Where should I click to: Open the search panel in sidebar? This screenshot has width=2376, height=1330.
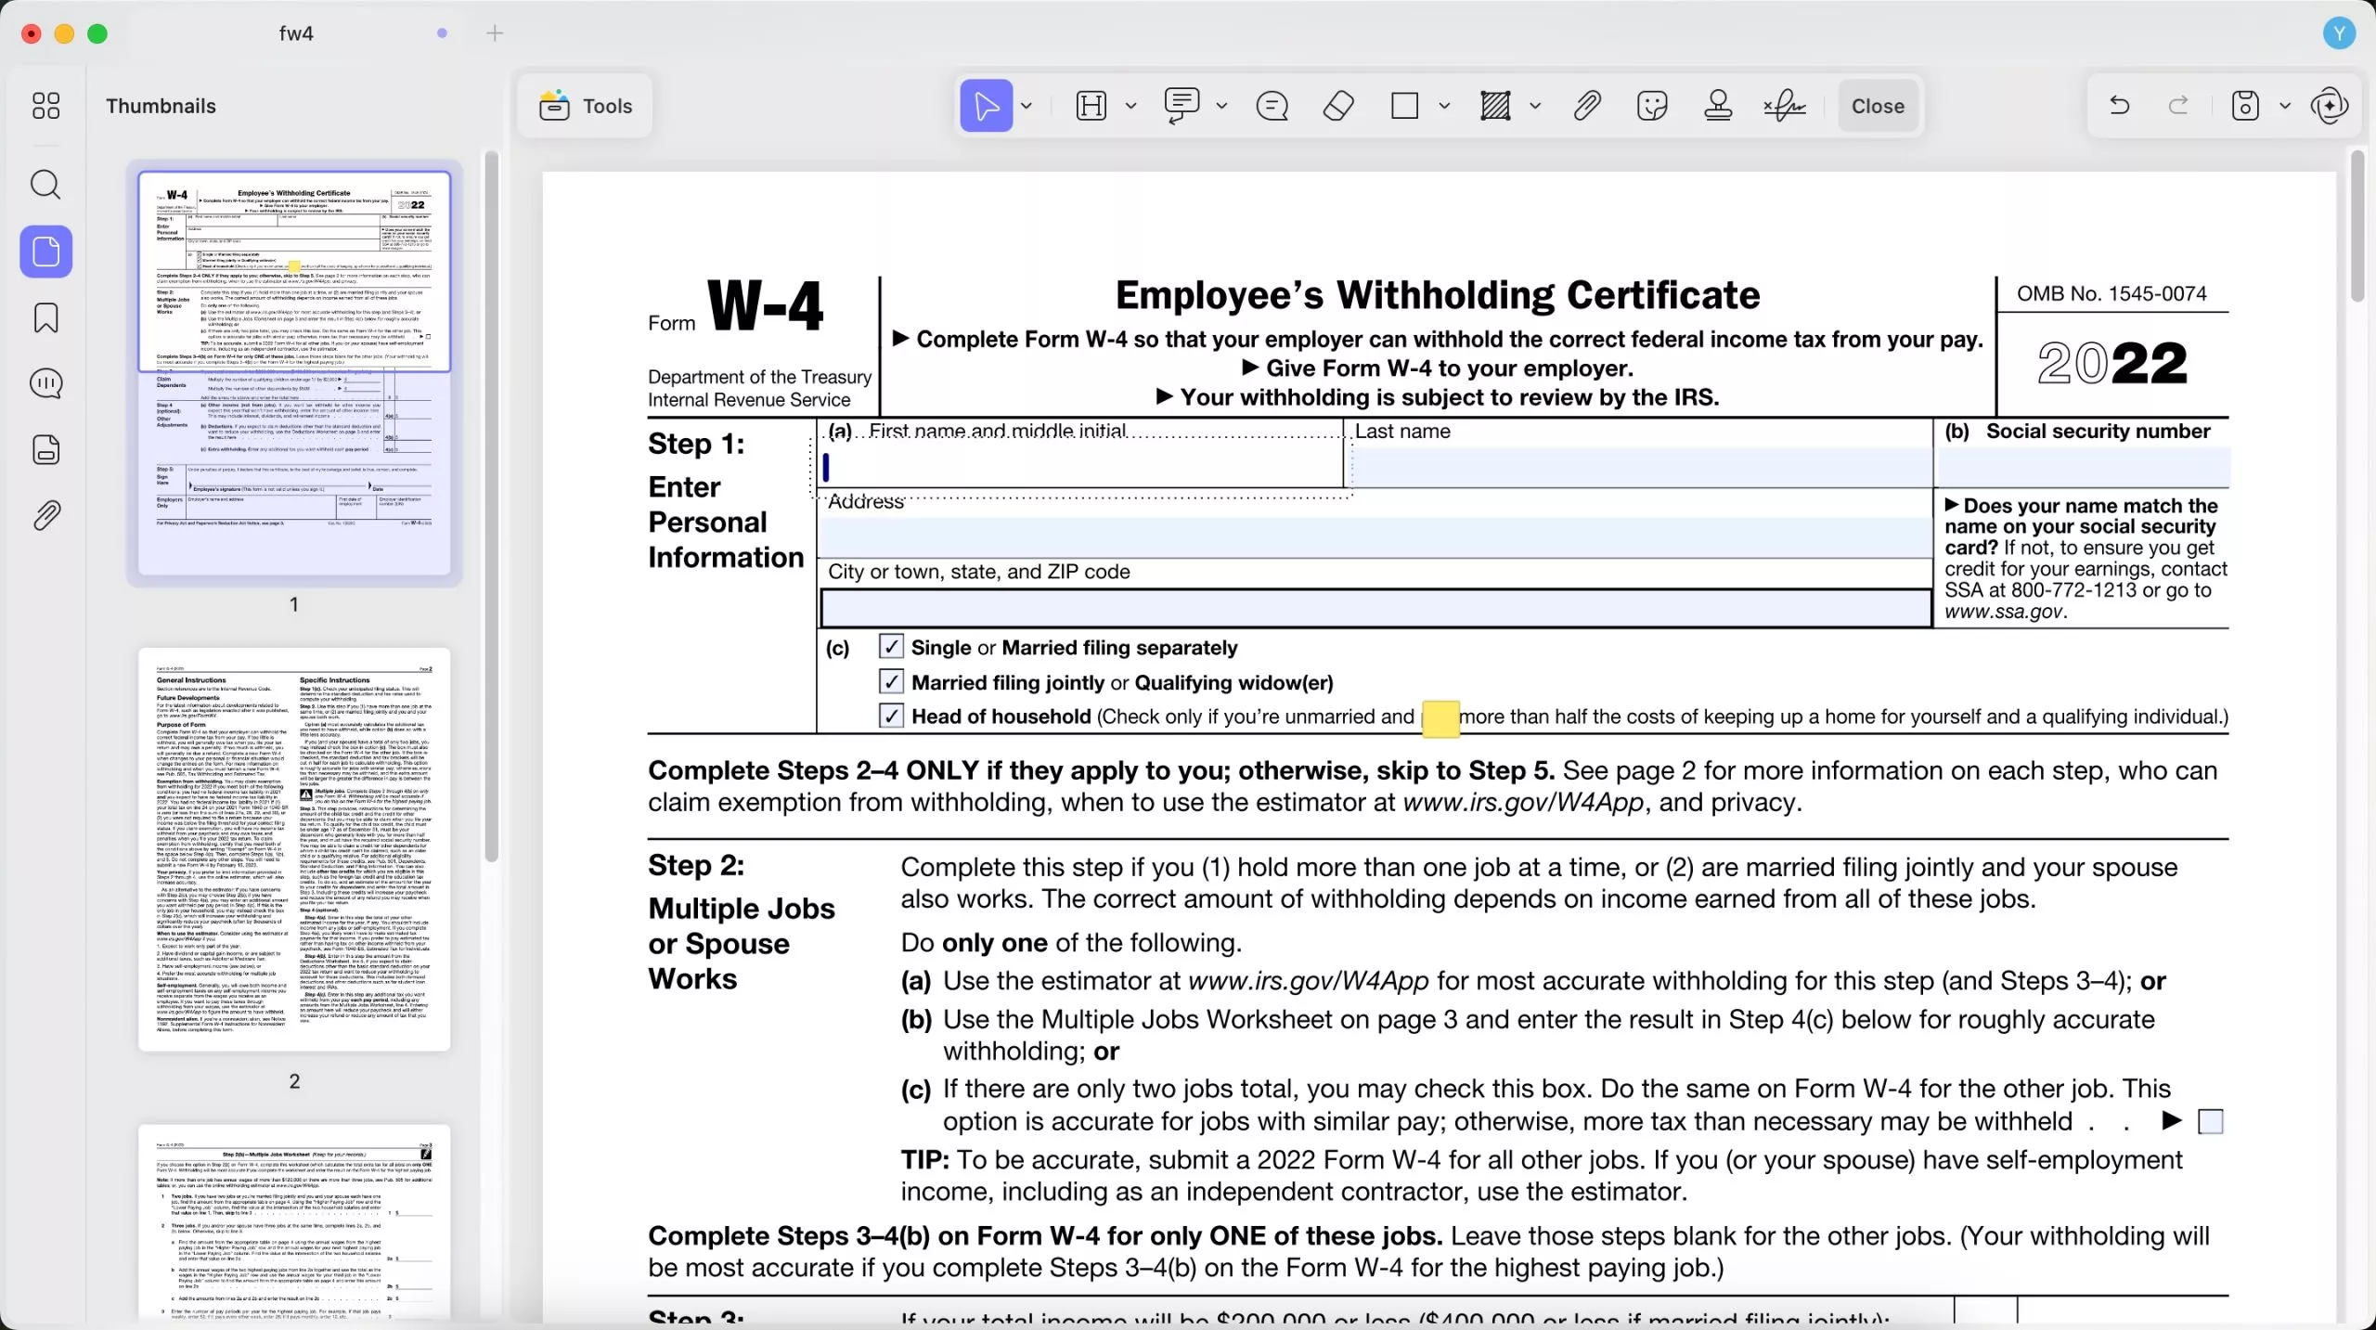(x=45, y=185)
